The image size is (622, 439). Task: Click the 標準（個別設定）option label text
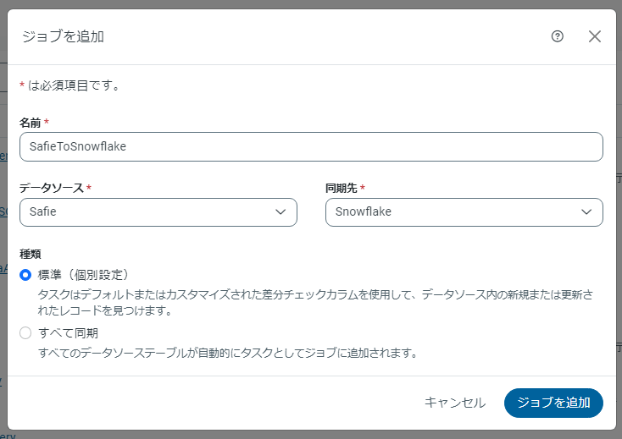click(x=83, y=274)
